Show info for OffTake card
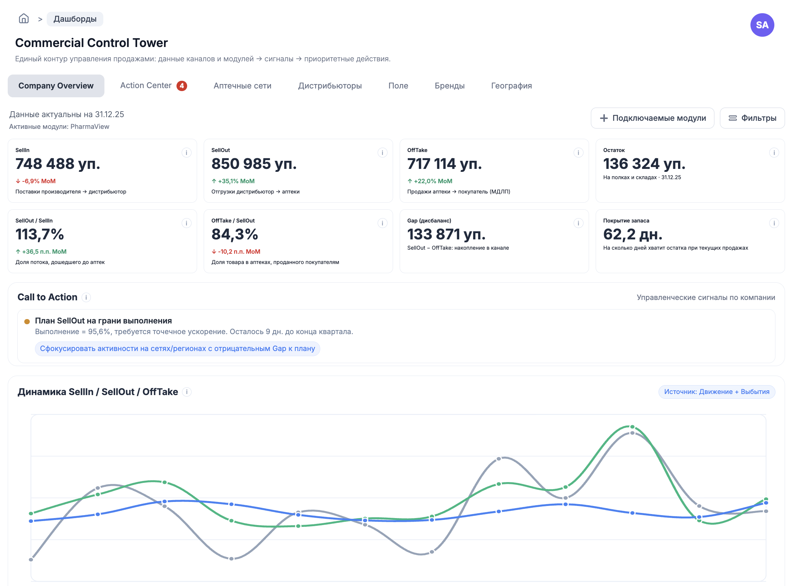Image resolution: width=792 pixels, height=586 pixels. pyautogui.click(x=578, y=153)
